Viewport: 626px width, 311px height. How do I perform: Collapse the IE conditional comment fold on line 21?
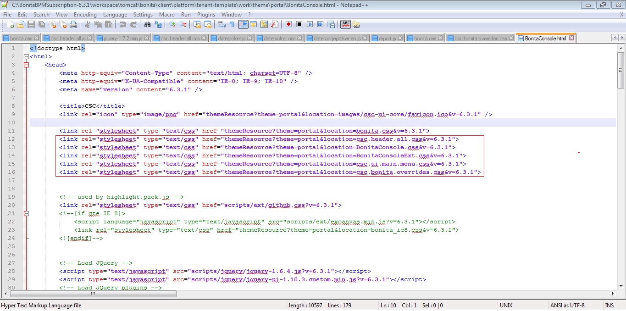(x=26, y=213)
